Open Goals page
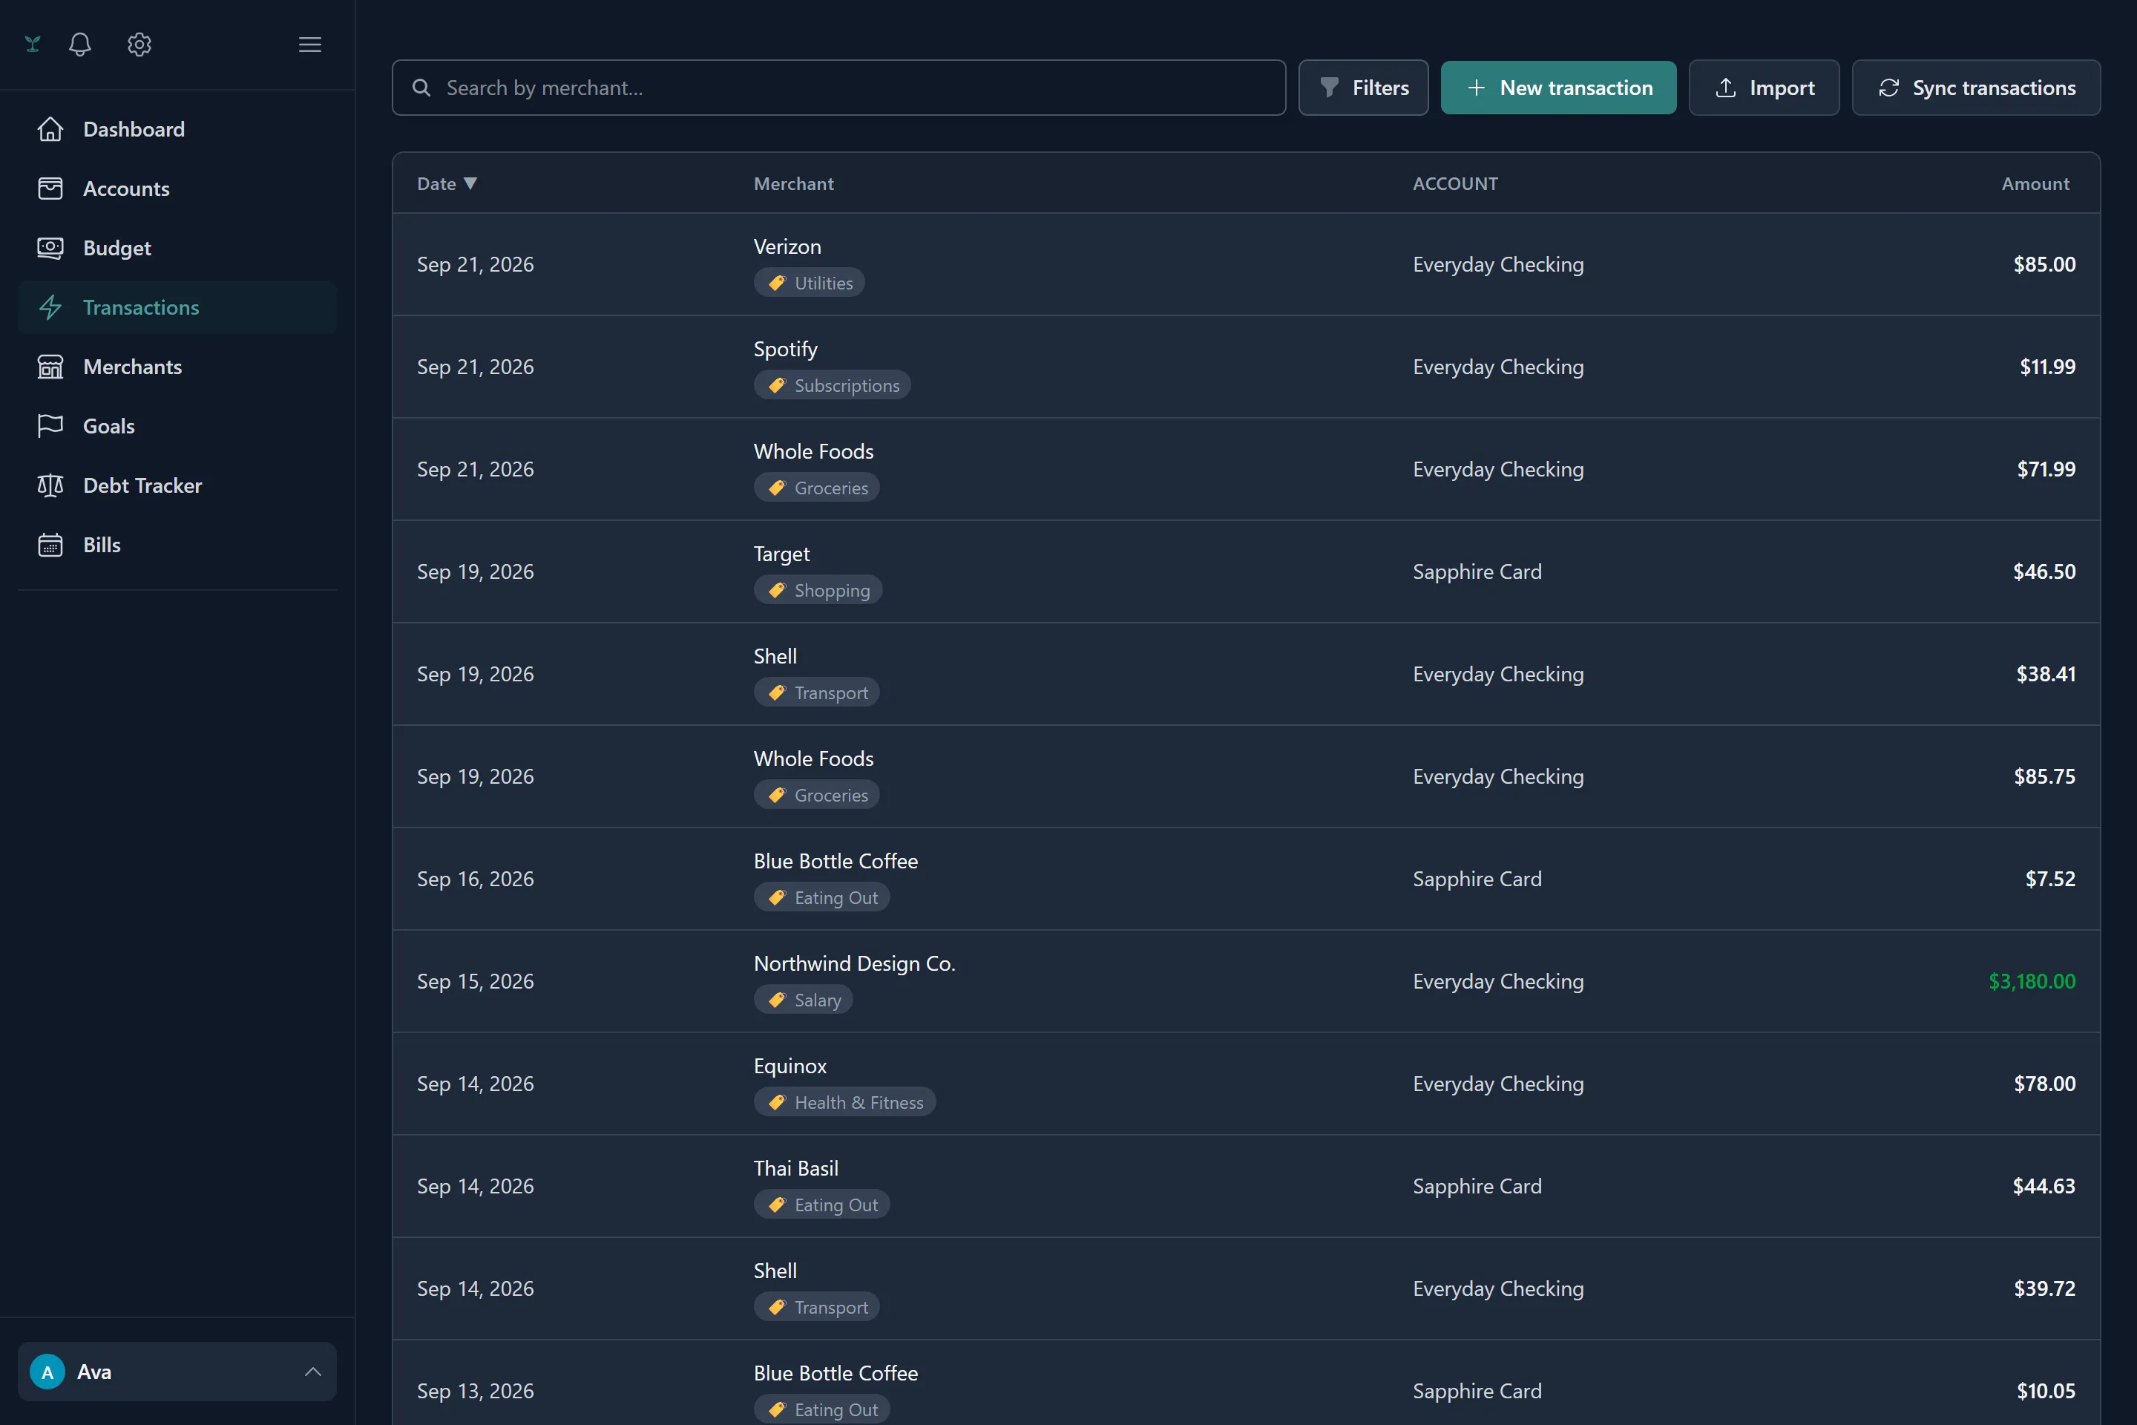Image resolution: width=2137 pixels, height=1425 pixels. [177, 426]
